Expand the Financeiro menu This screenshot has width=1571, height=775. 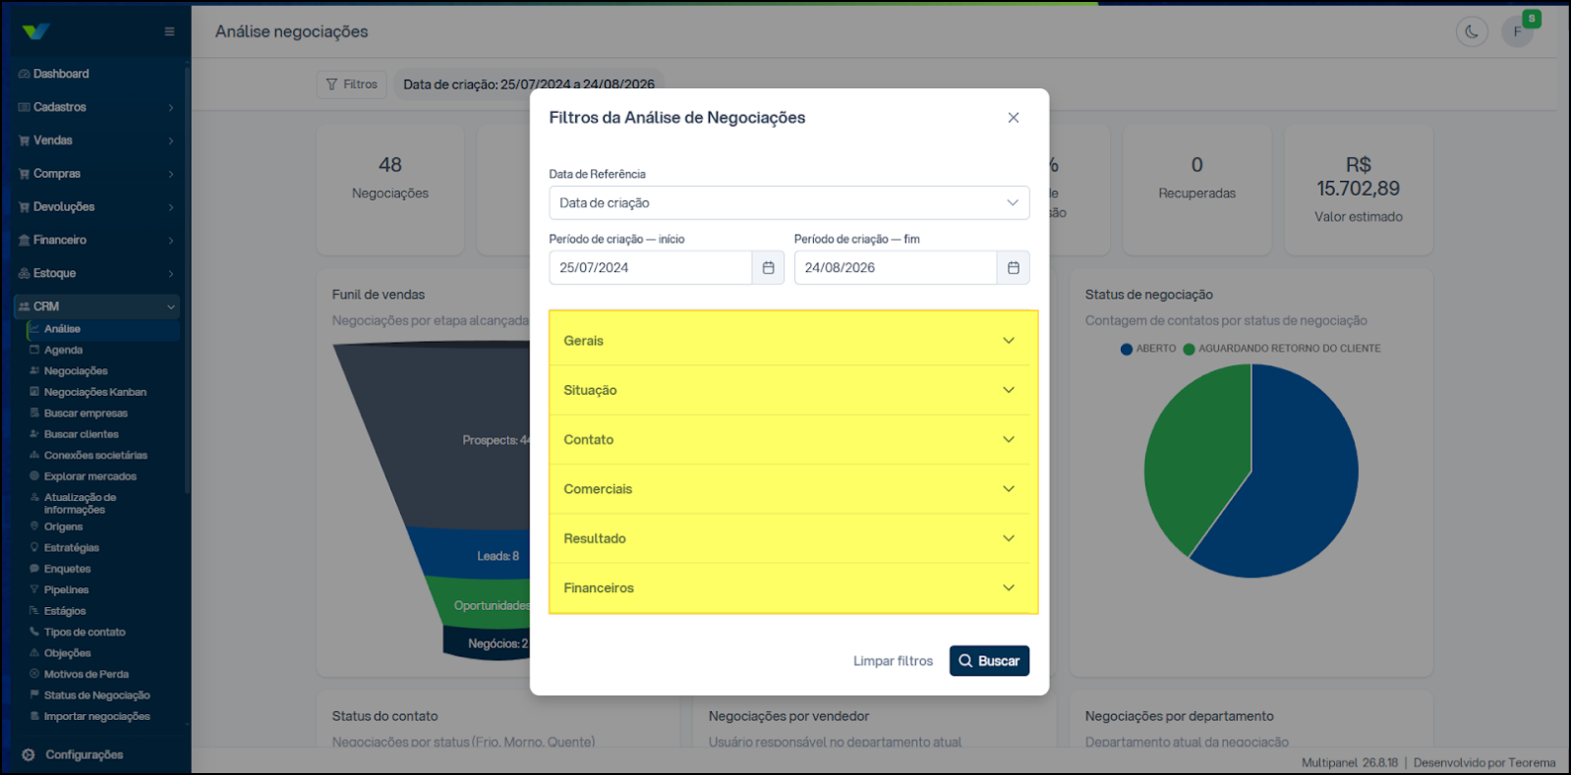click(x=96, y=240)
